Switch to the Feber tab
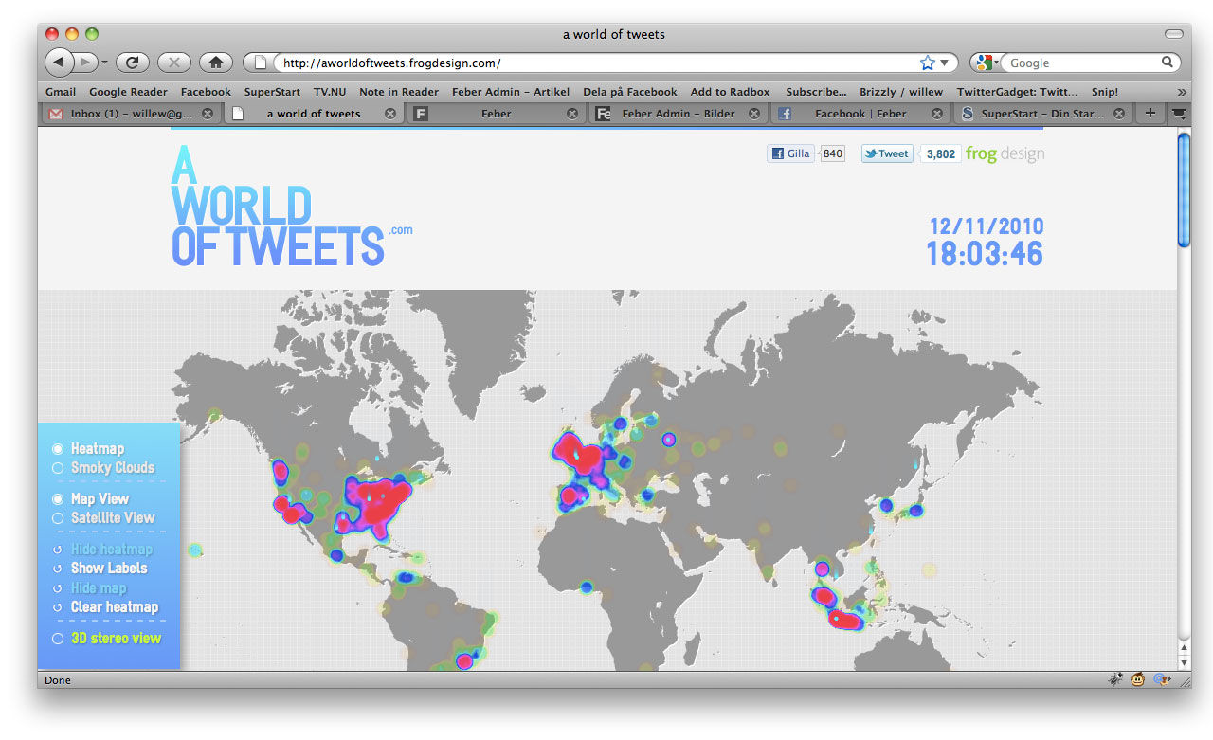The width and height of the screenshot is (1213, 740). [495, 113]
